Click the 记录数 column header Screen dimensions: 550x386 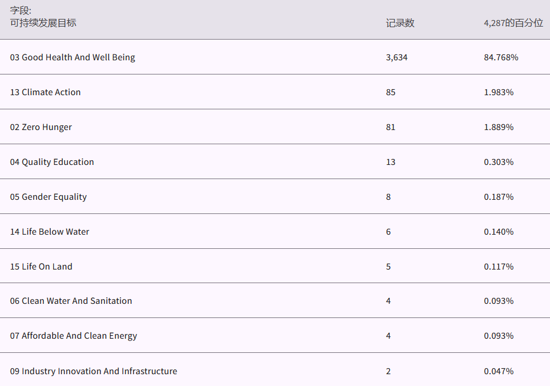400,23
